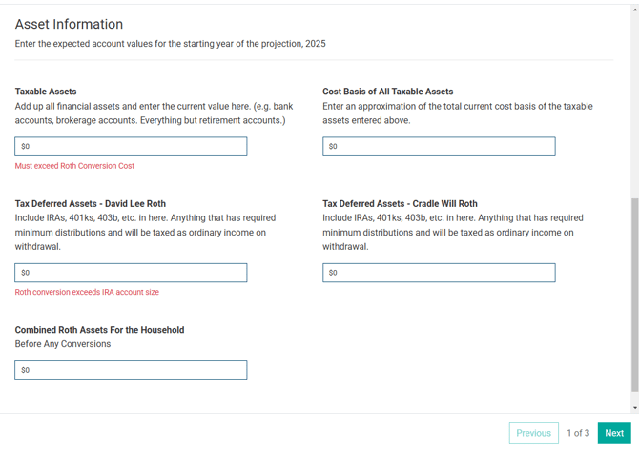
Task: Click the scrollbar down arrow
Action: 634,408
